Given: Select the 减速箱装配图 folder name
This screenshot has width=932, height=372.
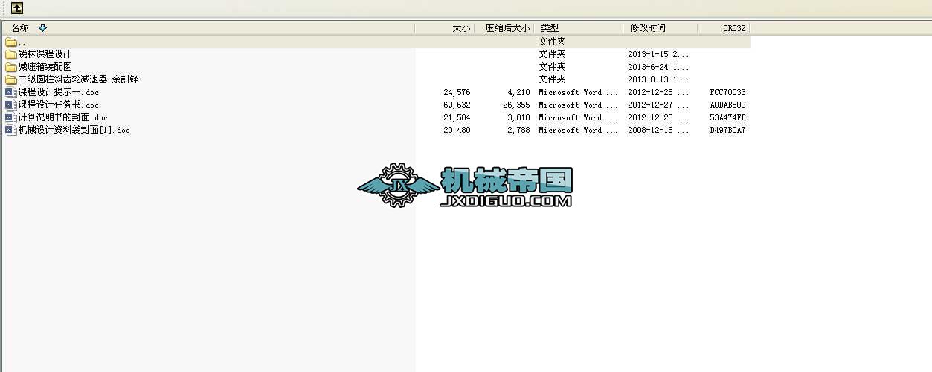Looking at the screenshot, I should coord(45,67).
